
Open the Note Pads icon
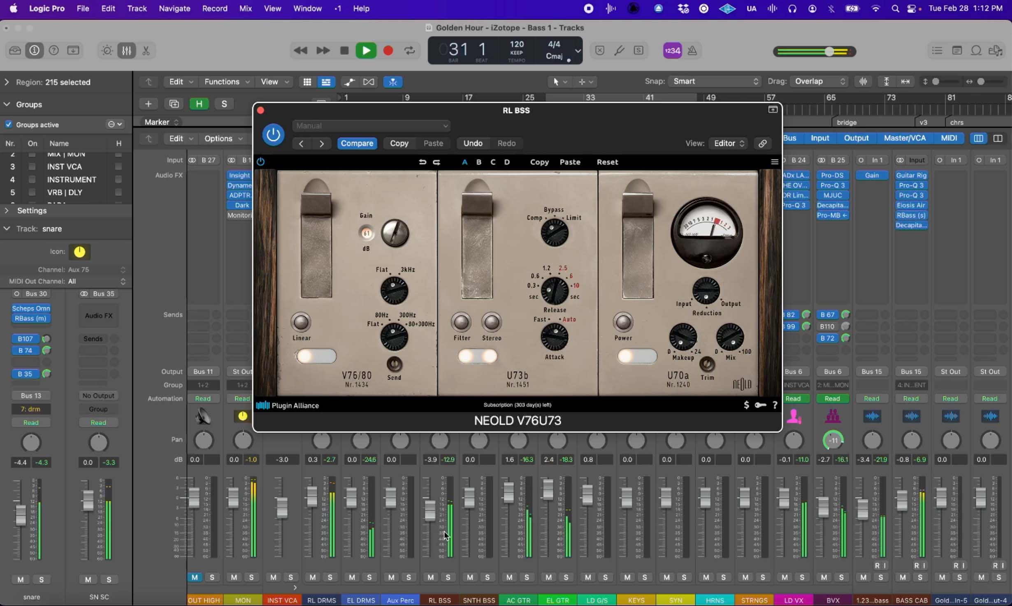click(957, 51)
